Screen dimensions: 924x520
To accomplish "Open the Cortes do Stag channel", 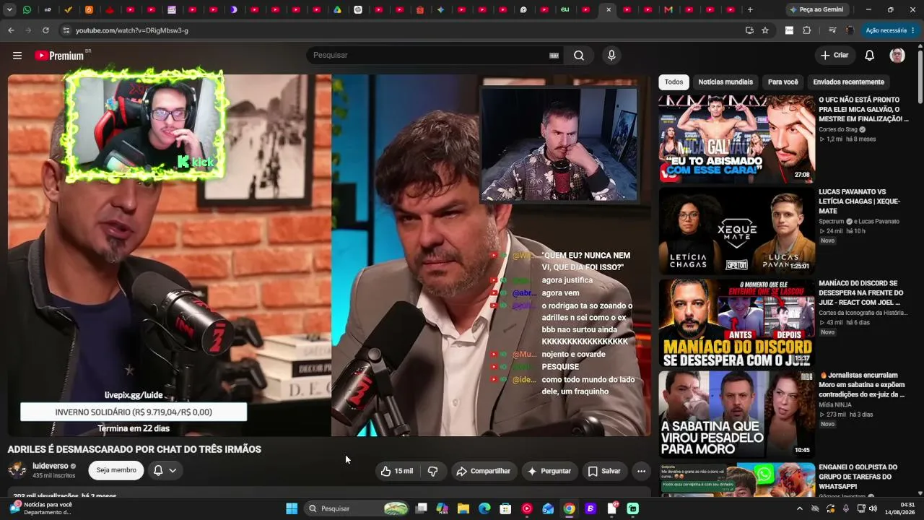I will point(838,129).
